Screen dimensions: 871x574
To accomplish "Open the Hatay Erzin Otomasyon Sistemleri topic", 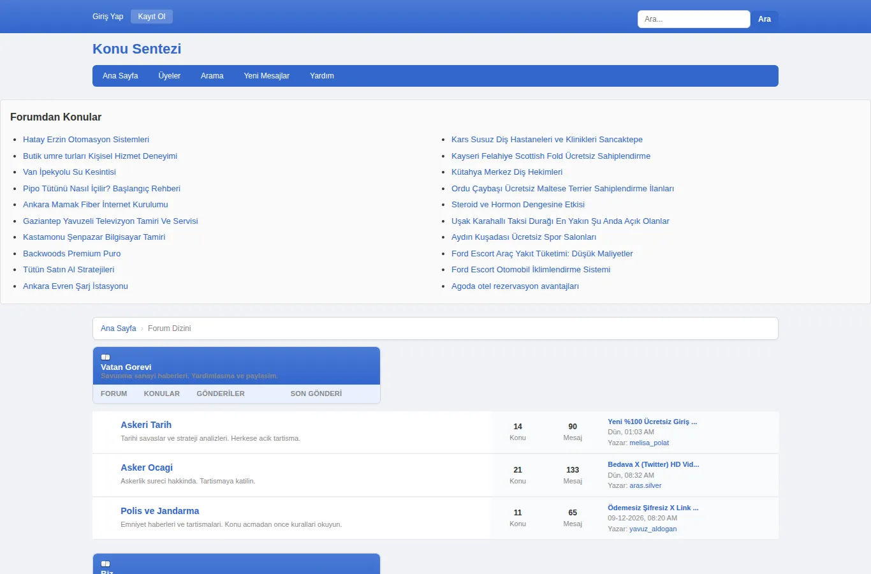I will coord(86,140).
